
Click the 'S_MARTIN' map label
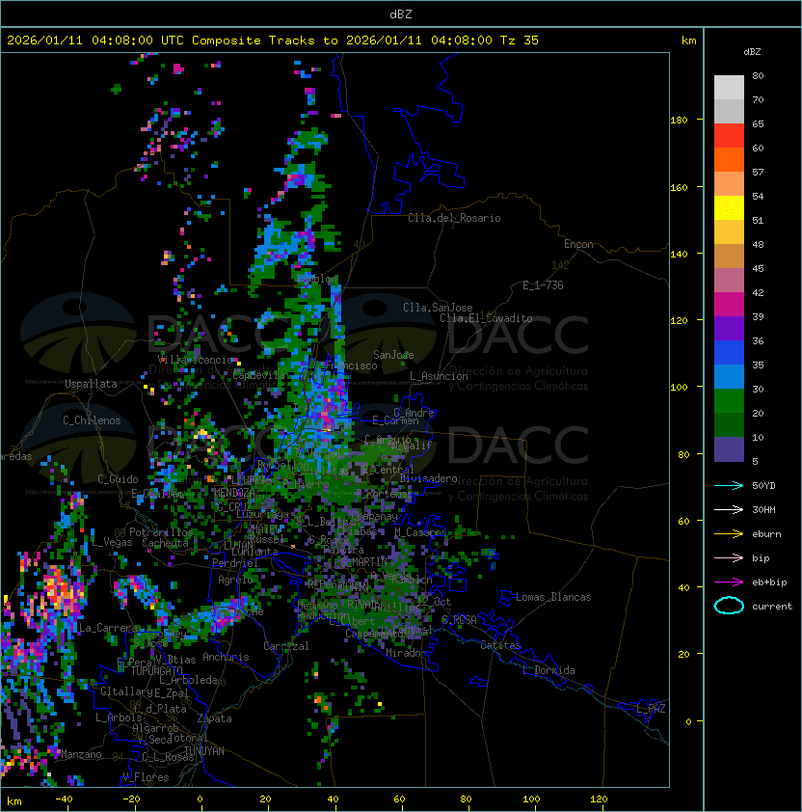pos(364,562)
